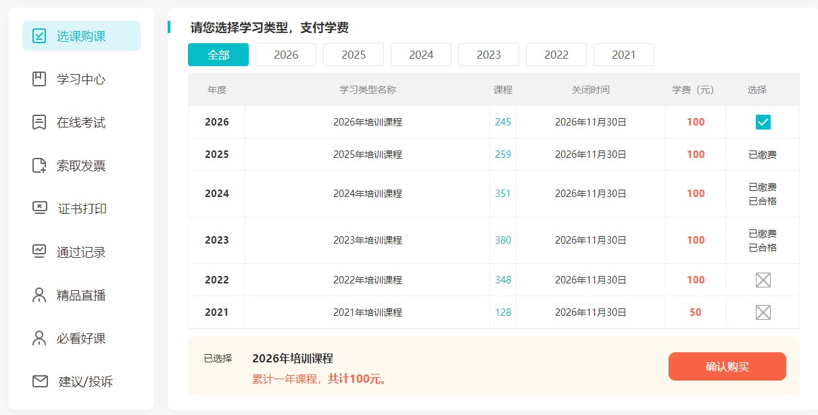Screen dimensions: 818x415
Task: Filter courses by 2026 tab
Action: [x=286, y=55]
